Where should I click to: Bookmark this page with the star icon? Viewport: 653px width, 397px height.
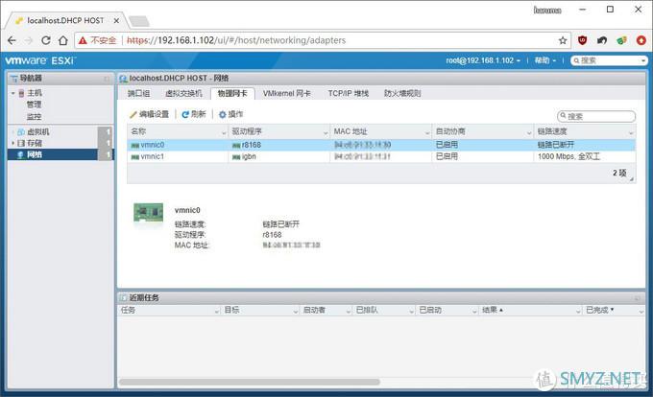click(563, 40)
